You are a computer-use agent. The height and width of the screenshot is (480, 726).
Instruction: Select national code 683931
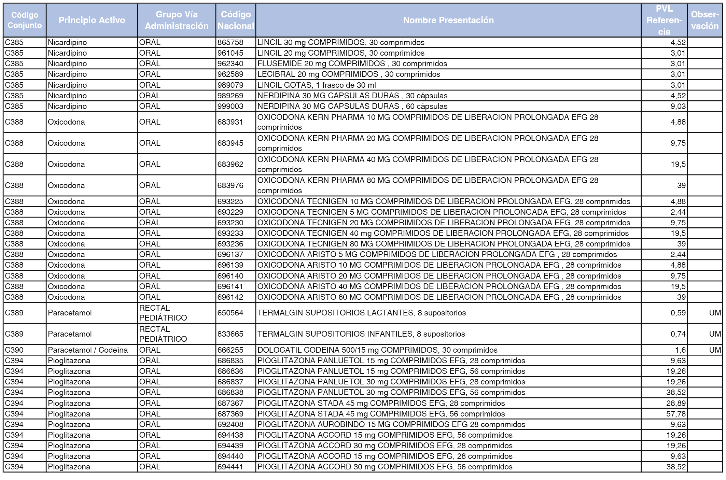(x=236, y=122)
